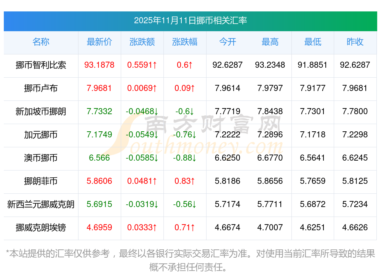The height and width of the screenshot is (279, 381).
Task: Click low value 91.8851
Action: (x=312, y=65)
